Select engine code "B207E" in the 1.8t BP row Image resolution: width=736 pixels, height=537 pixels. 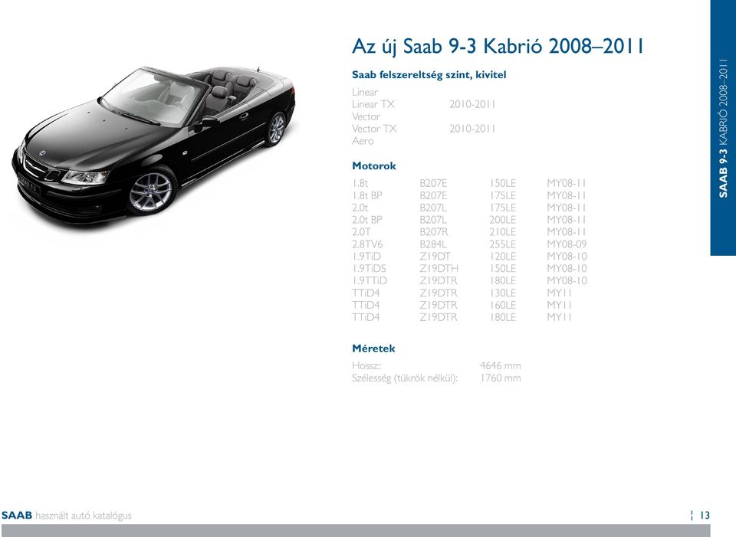[x=433, y=195]
